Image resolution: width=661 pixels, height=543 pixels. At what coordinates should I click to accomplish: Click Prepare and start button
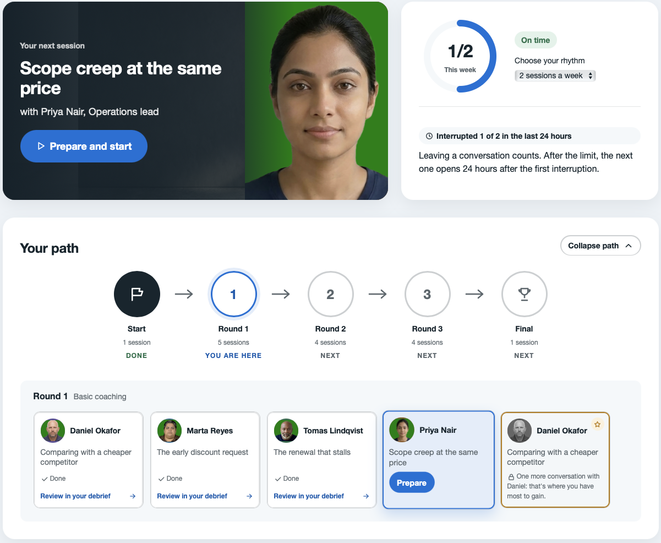pos(84,146)
